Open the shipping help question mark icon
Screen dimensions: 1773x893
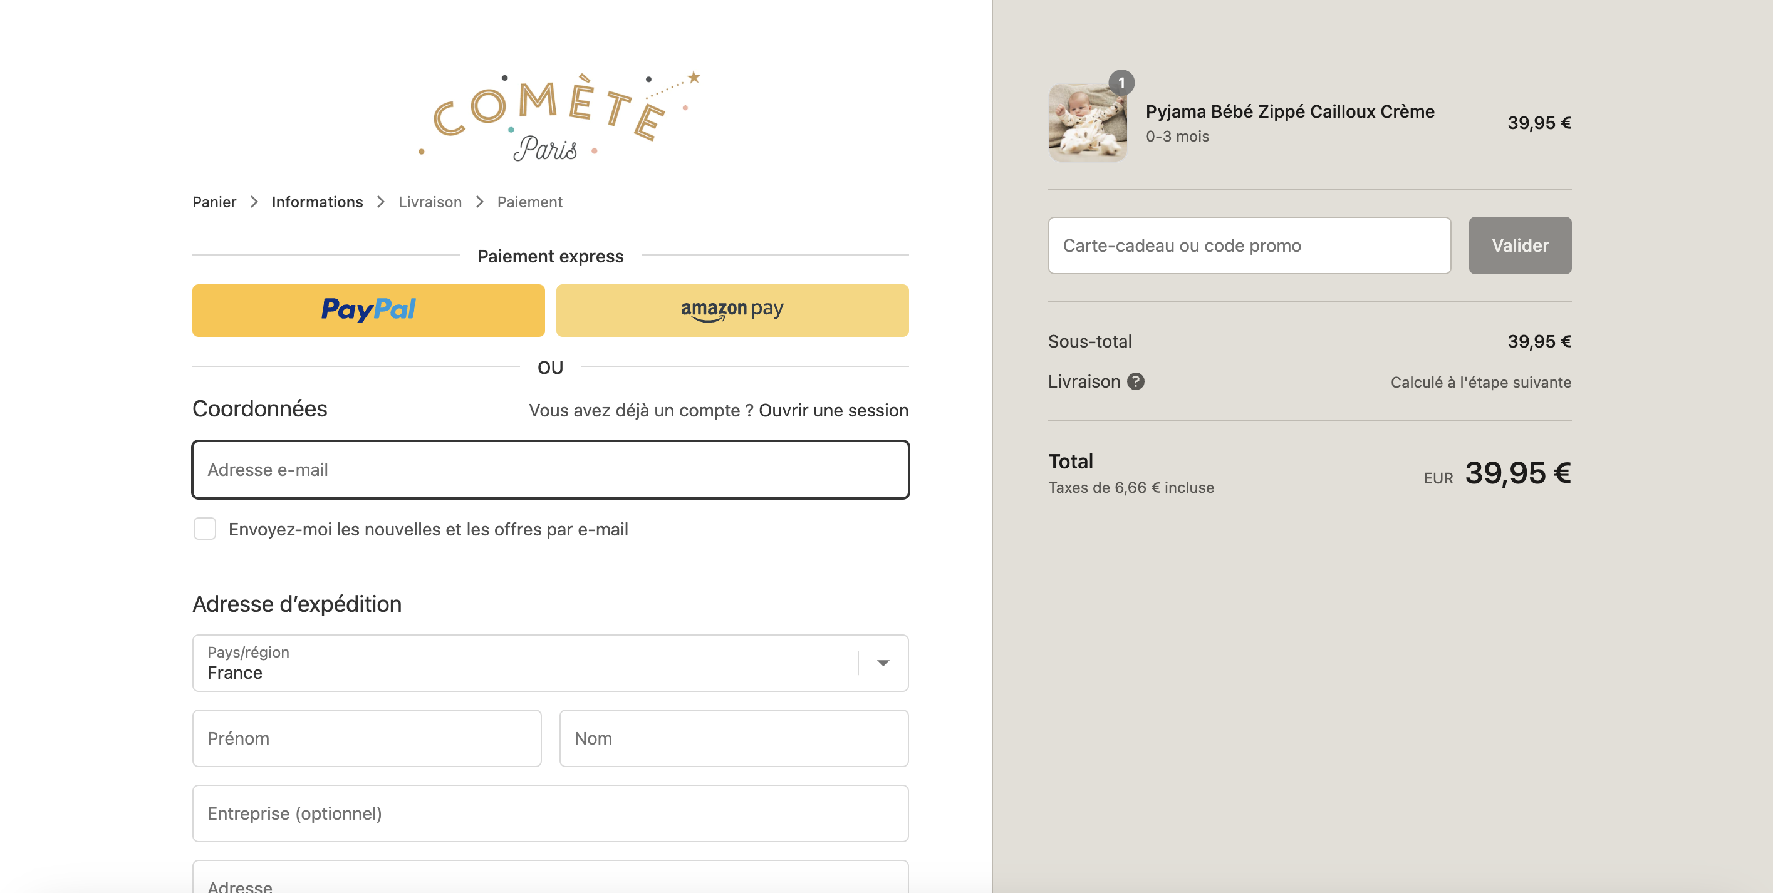pos(1136,381)
